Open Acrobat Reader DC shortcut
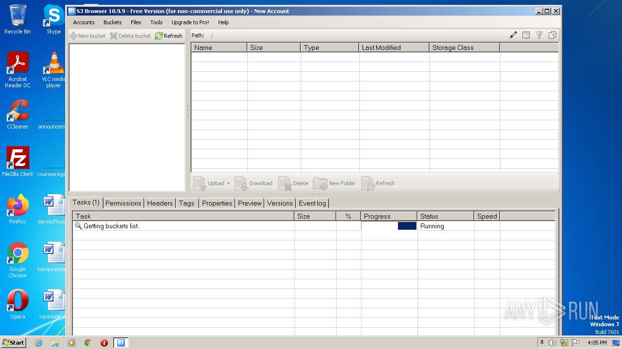The width and height of the screenshot is (622, 349). pos(17,70)
